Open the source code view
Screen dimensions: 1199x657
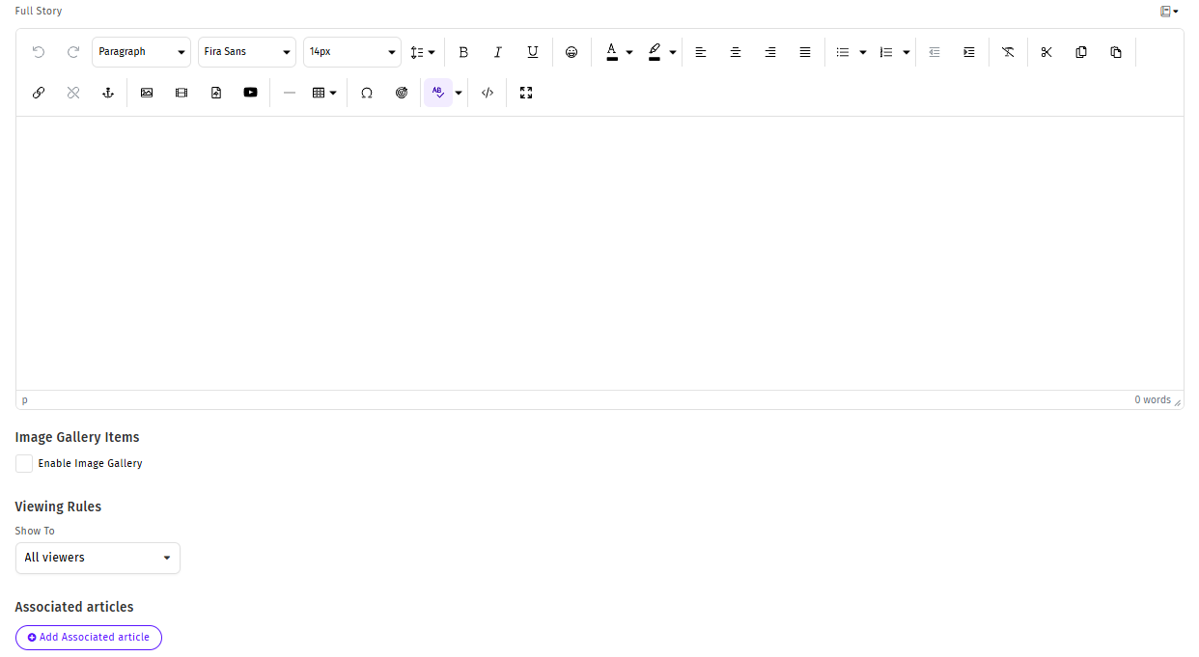[x=488, y=93]
